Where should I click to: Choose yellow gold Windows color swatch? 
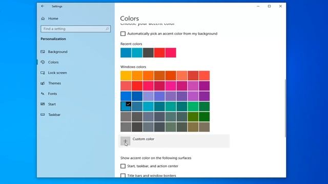(126, 76)
